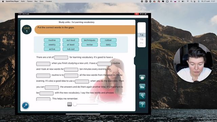Screen dimensions: 217x122
Task: Open the Окно menu in menu bar
Action: tap(41, 1)
